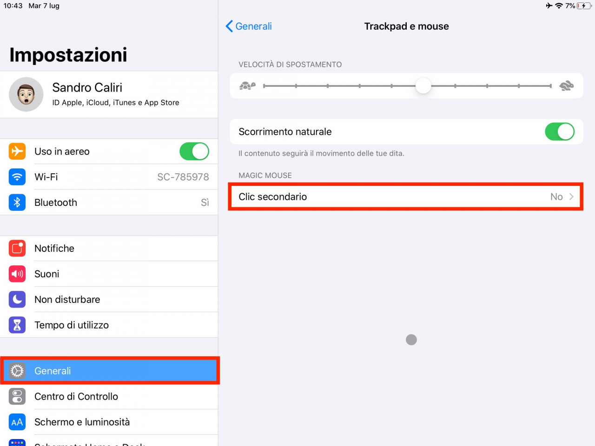Open the red Notifiche icon

tap(17, 249)
